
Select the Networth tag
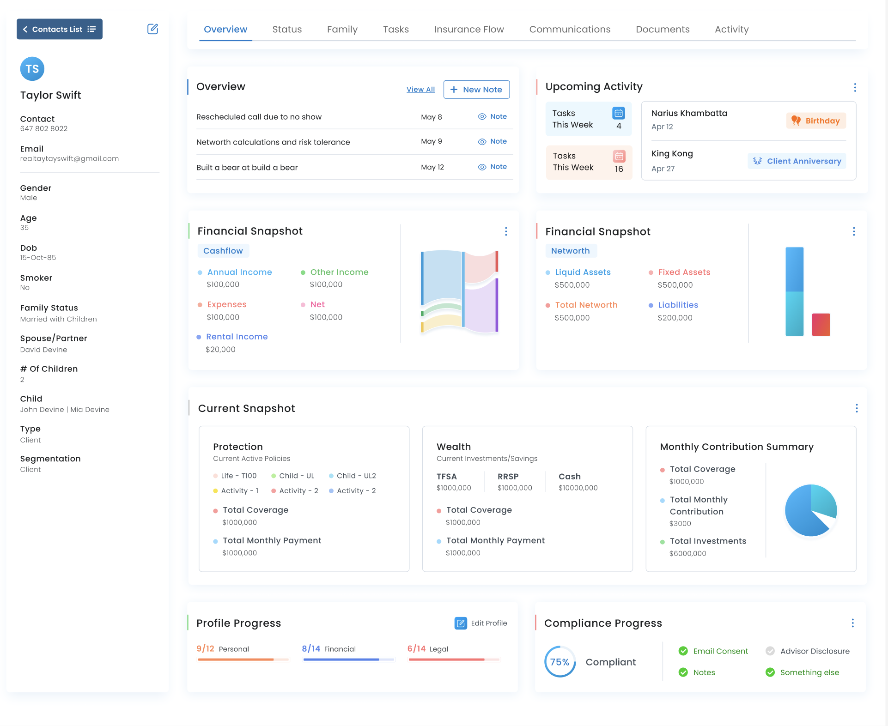coord(571,251)
